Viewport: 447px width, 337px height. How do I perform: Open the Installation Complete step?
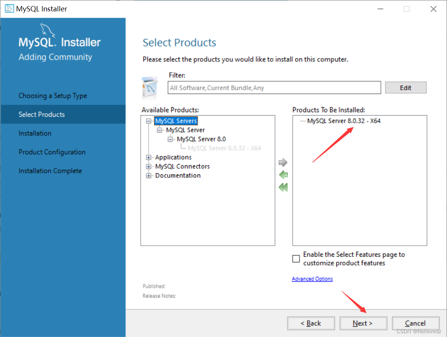50,171
